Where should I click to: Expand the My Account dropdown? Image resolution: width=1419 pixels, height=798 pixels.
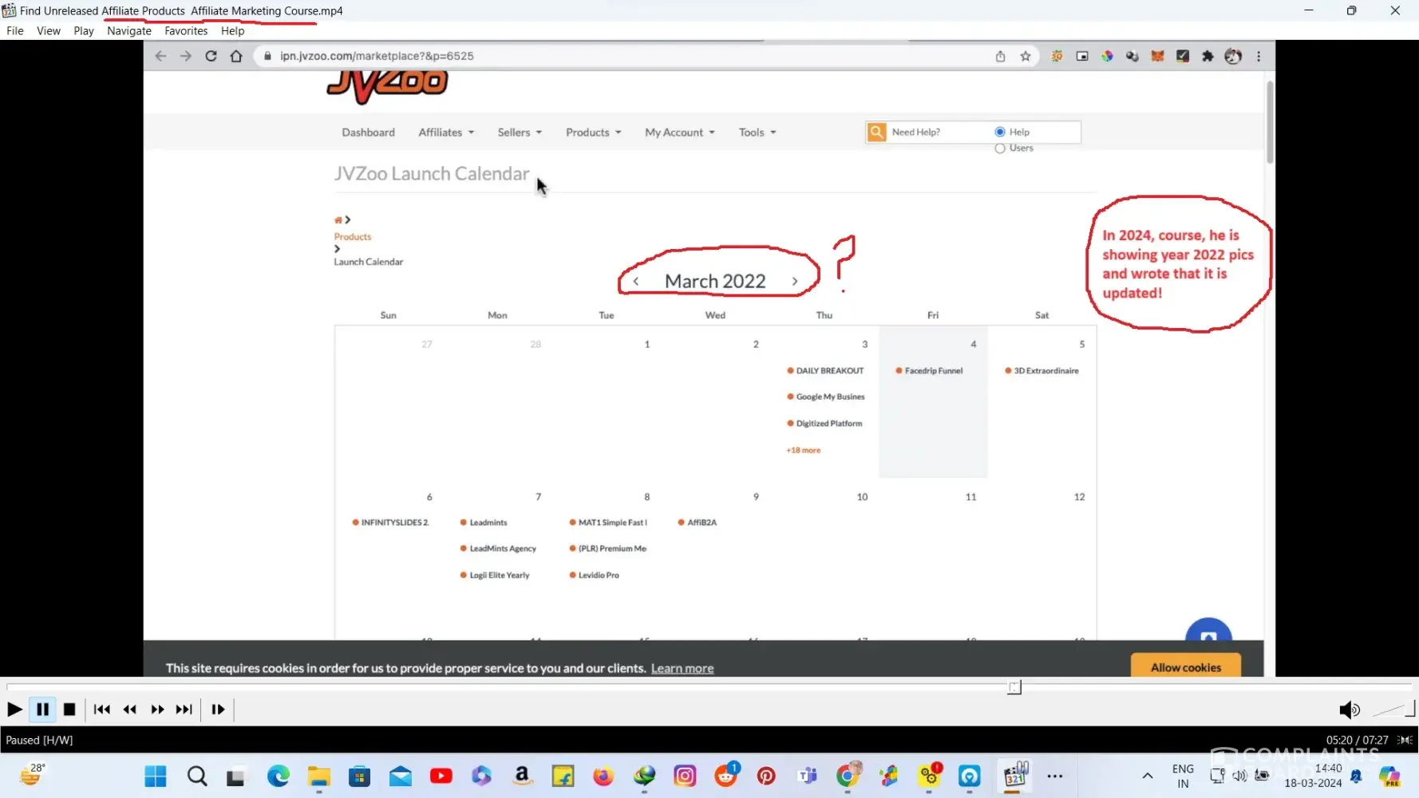click(679, 132)
